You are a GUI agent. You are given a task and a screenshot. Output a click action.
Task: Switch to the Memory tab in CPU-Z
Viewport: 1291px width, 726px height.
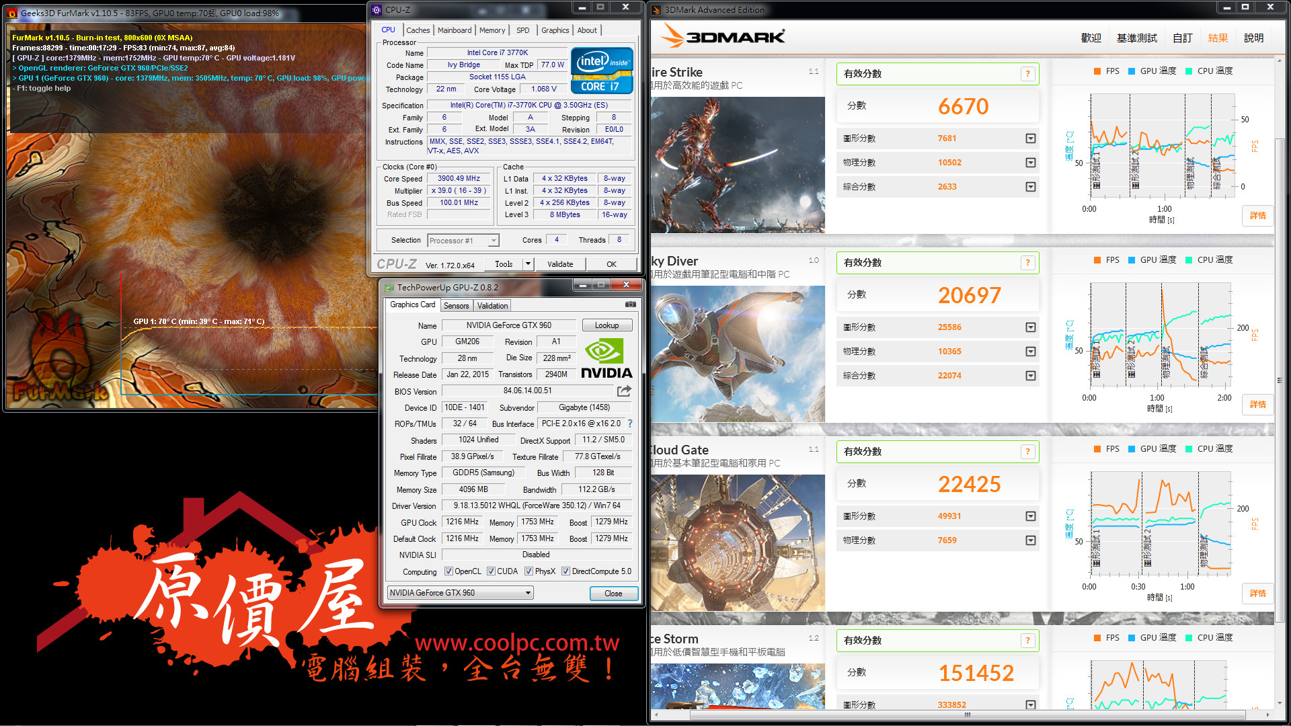tap(492, 30)
